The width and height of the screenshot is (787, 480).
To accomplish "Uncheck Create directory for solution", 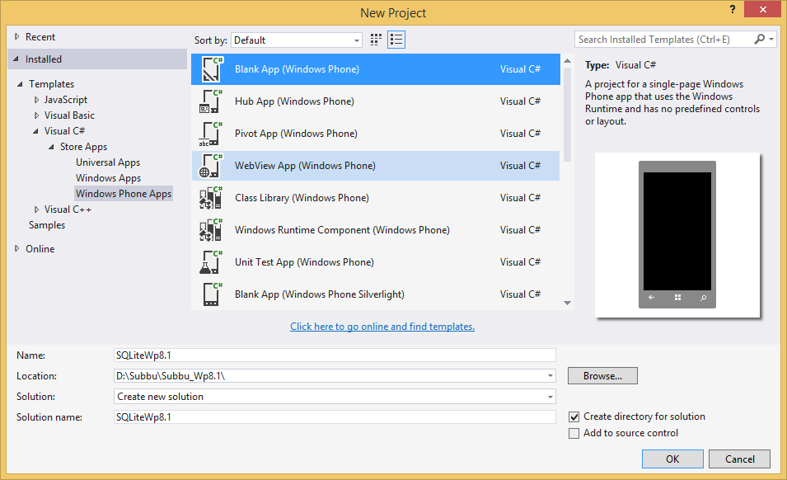I will [x=574, y=416].
